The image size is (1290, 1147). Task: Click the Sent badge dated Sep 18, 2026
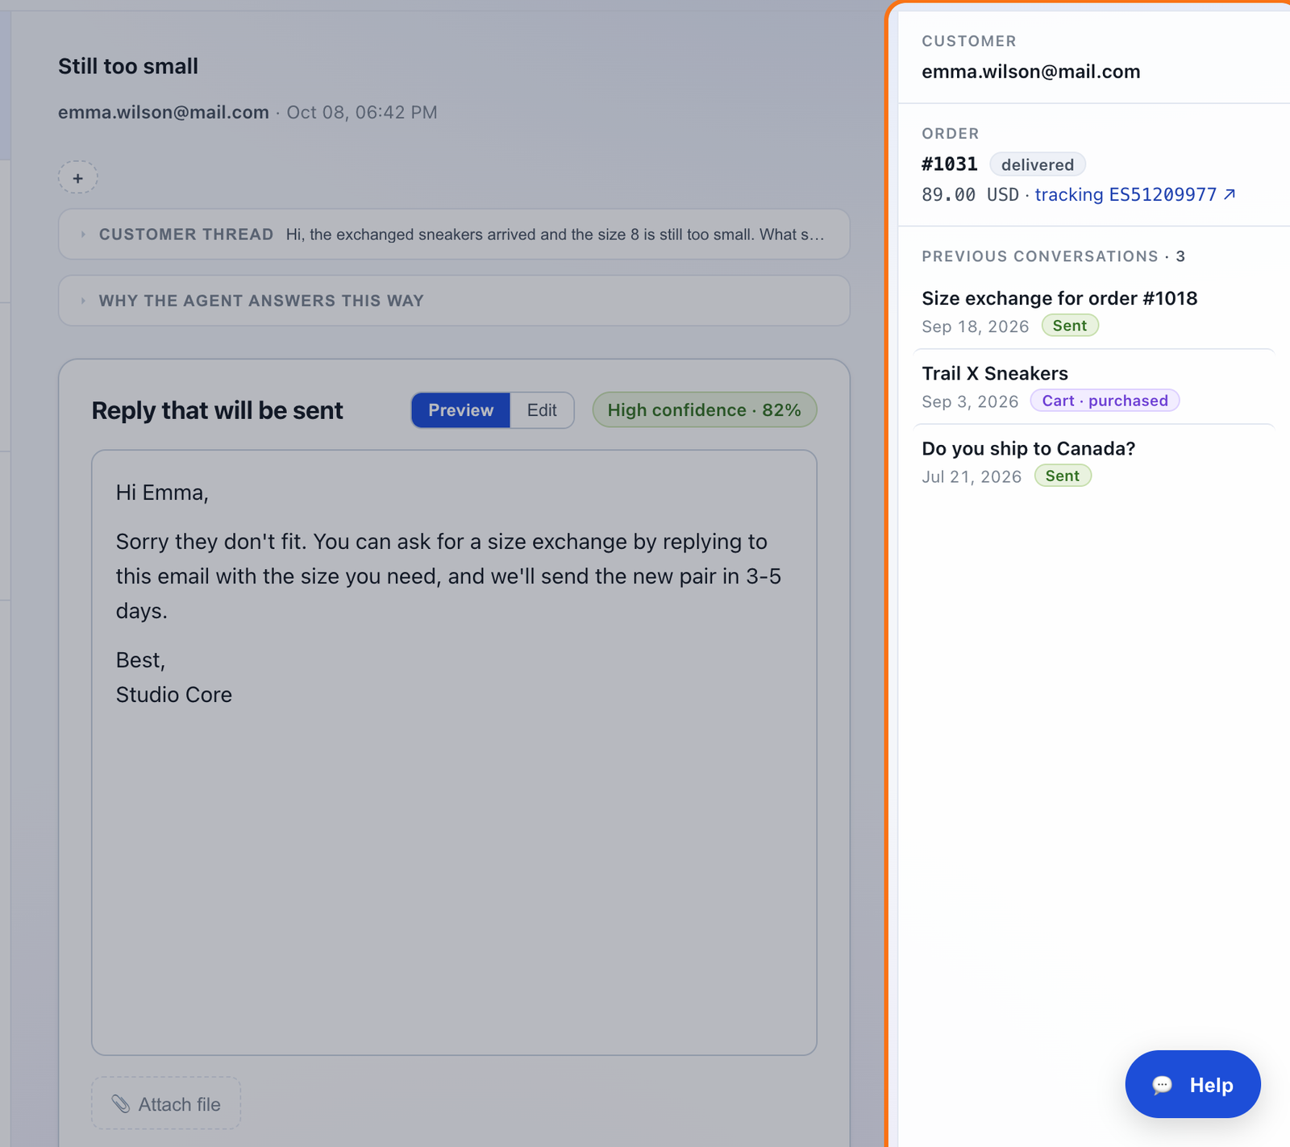(x=1070, y=326)
